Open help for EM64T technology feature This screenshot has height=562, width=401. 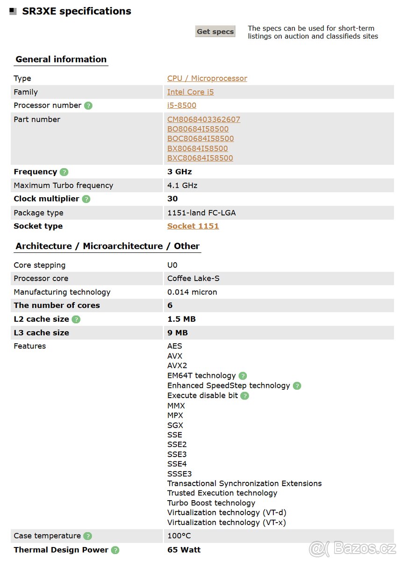(x=243, y=376)
